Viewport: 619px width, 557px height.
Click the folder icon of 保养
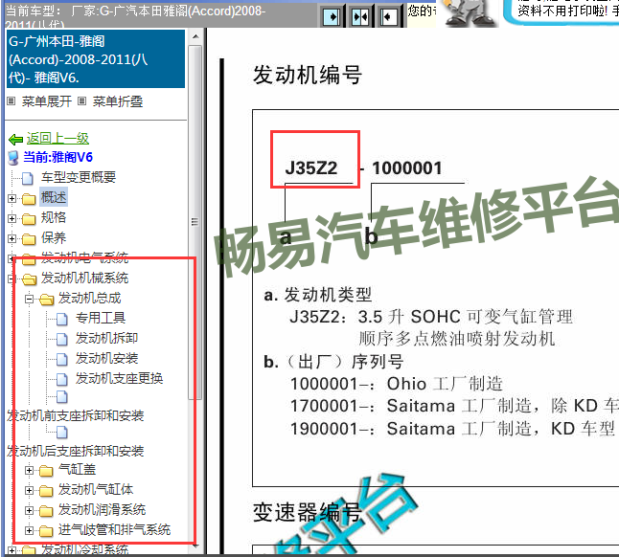29,239
